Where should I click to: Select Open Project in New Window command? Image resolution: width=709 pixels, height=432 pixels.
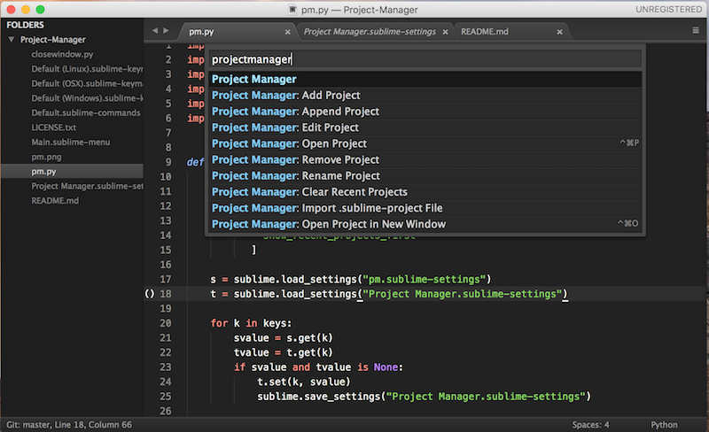pos(425,225)
